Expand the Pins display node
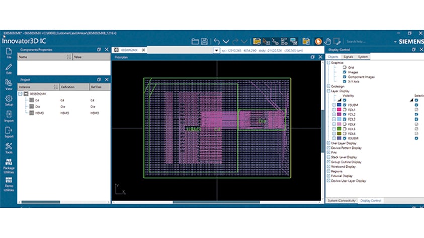This screenshot has height=238, width=424. click(x=328, y=152)
